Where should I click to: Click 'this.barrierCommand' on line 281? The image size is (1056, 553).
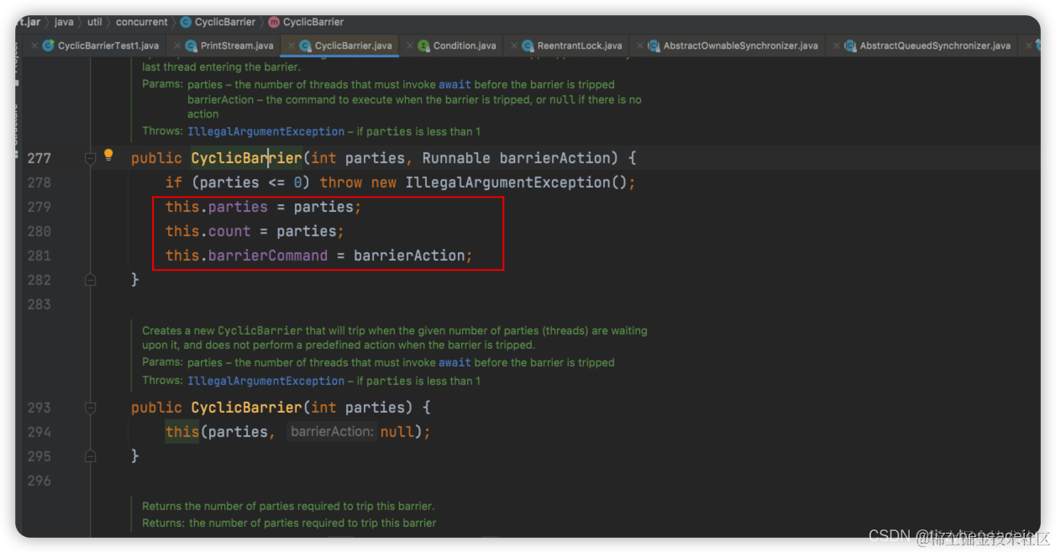coord(247,255)
